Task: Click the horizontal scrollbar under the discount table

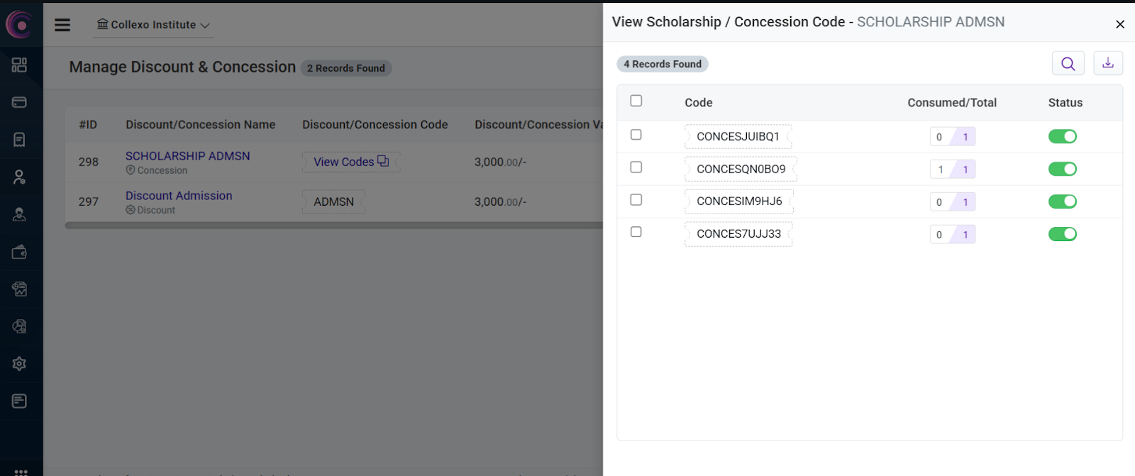Action: pos(333,226)
